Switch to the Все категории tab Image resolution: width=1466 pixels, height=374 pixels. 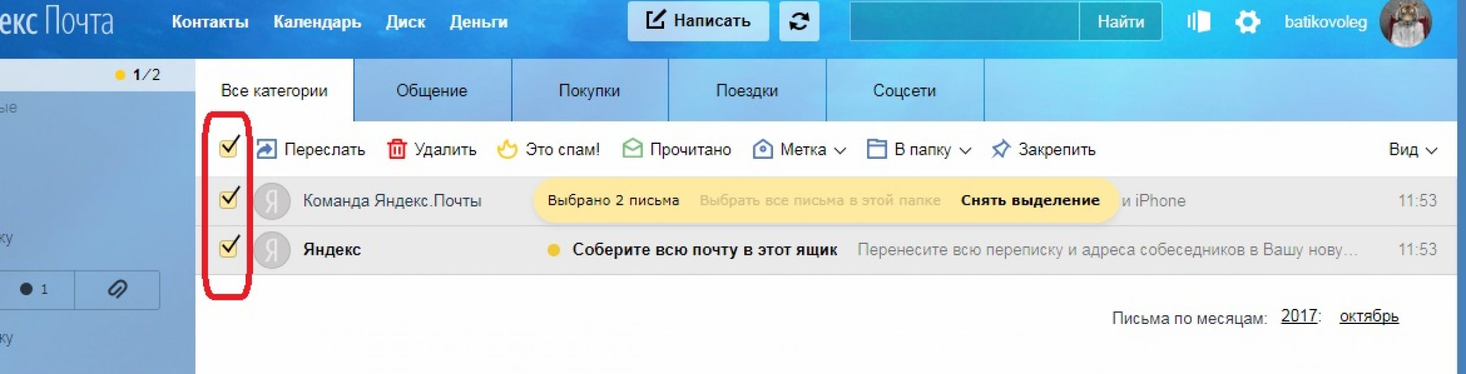tap(274, 90)
